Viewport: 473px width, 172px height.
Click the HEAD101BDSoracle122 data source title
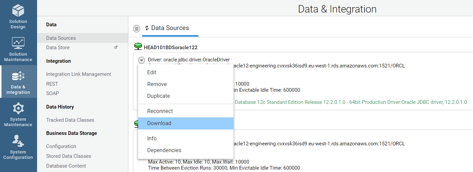point(170,48)
